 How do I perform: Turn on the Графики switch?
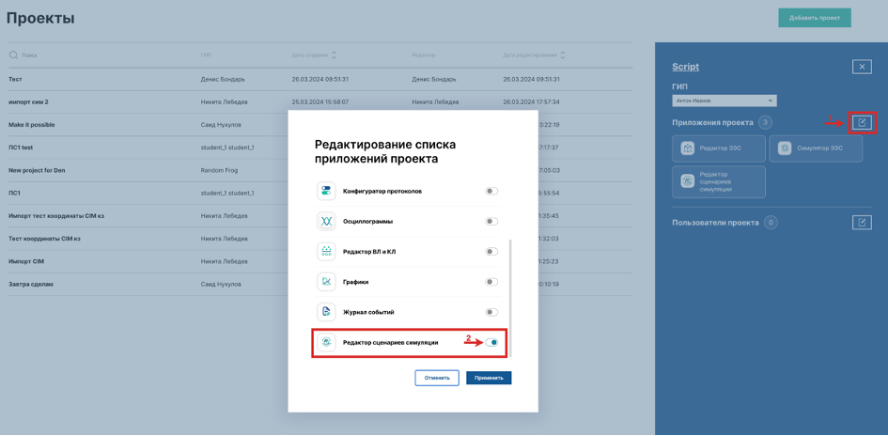tap(491, 282)
